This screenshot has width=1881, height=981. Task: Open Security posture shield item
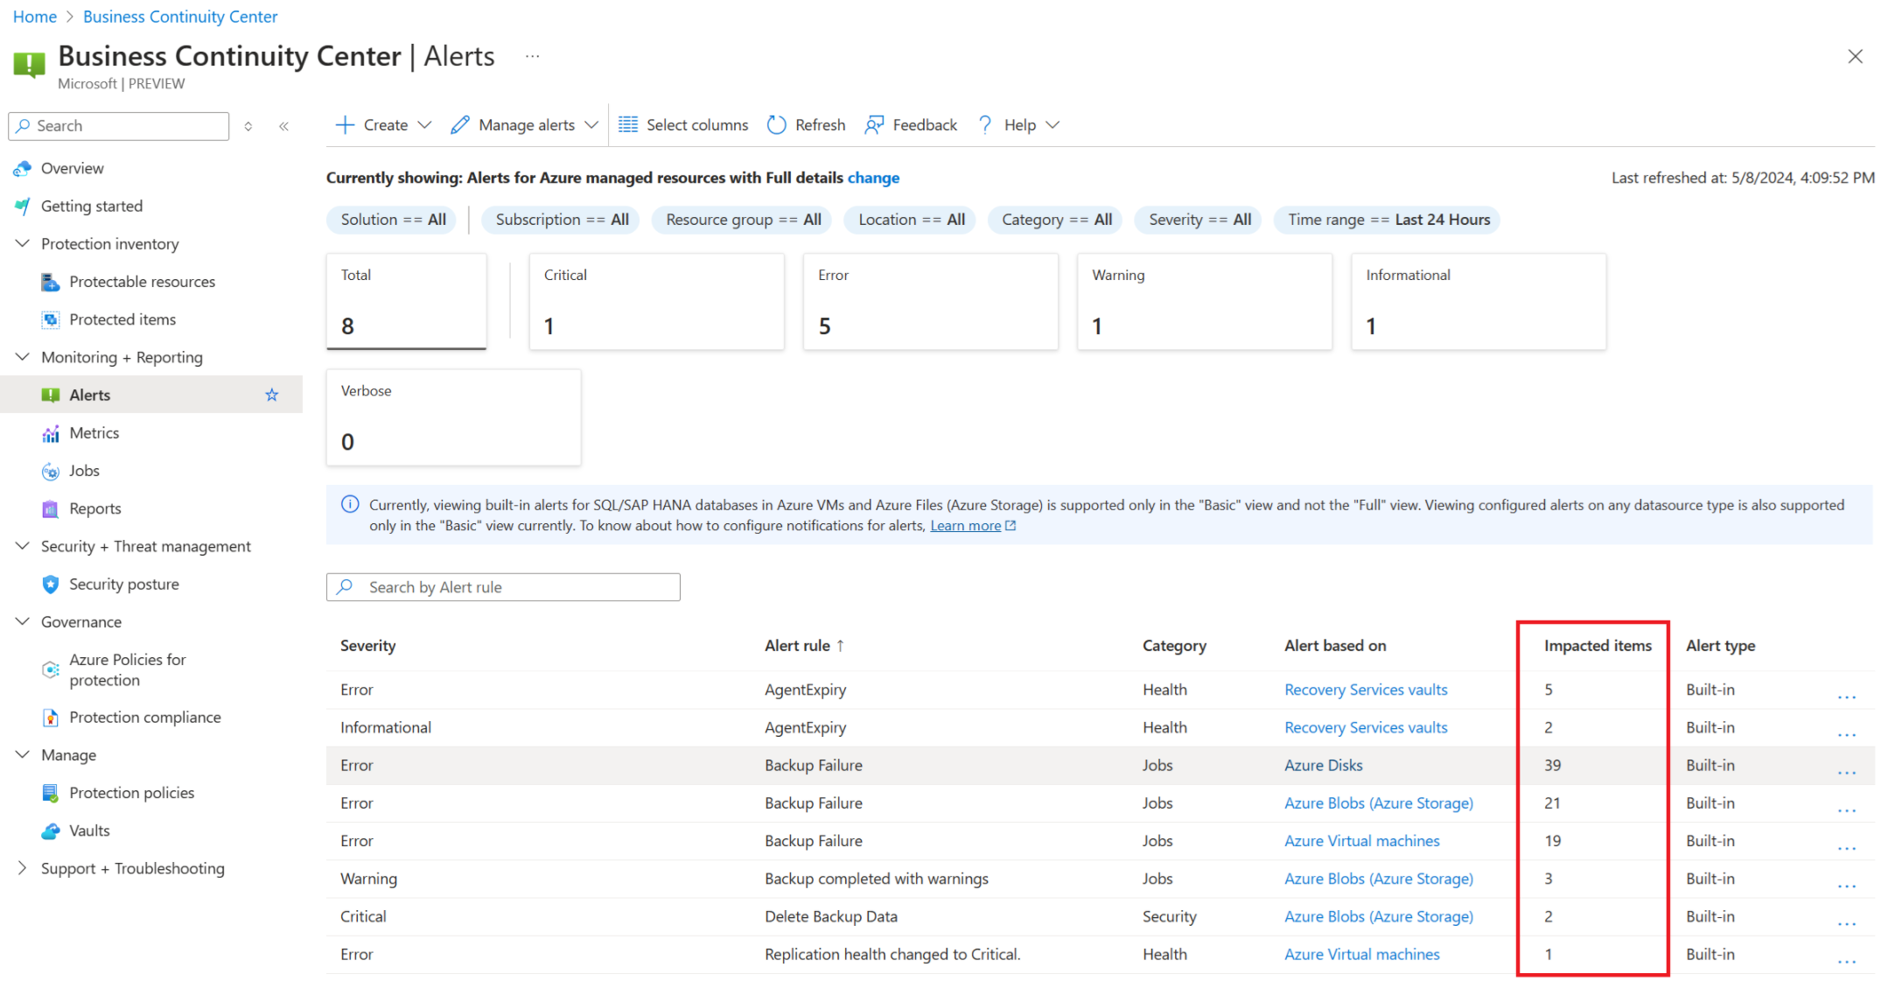(123, 585)
